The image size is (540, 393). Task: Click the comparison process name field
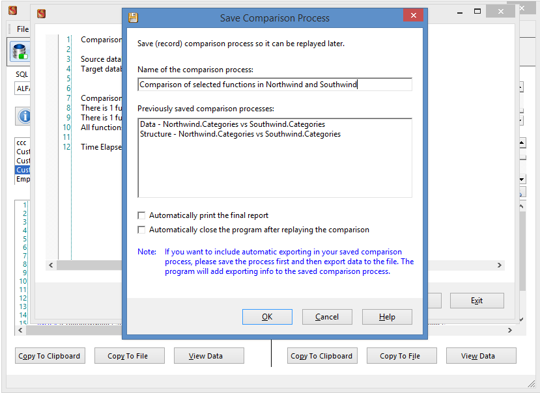275,85
